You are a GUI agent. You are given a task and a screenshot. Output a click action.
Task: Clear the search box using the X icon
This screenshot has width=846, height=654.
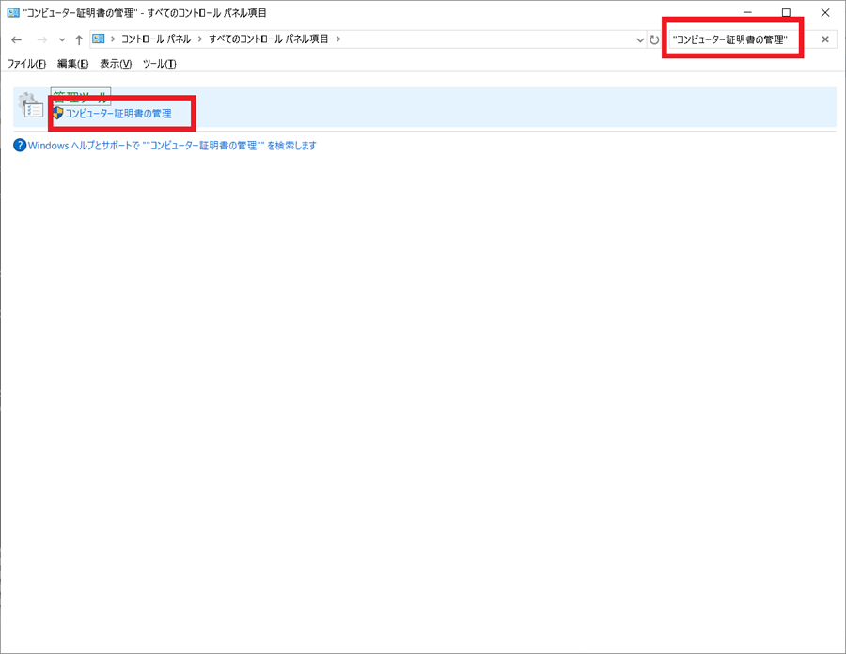[824, 39]
